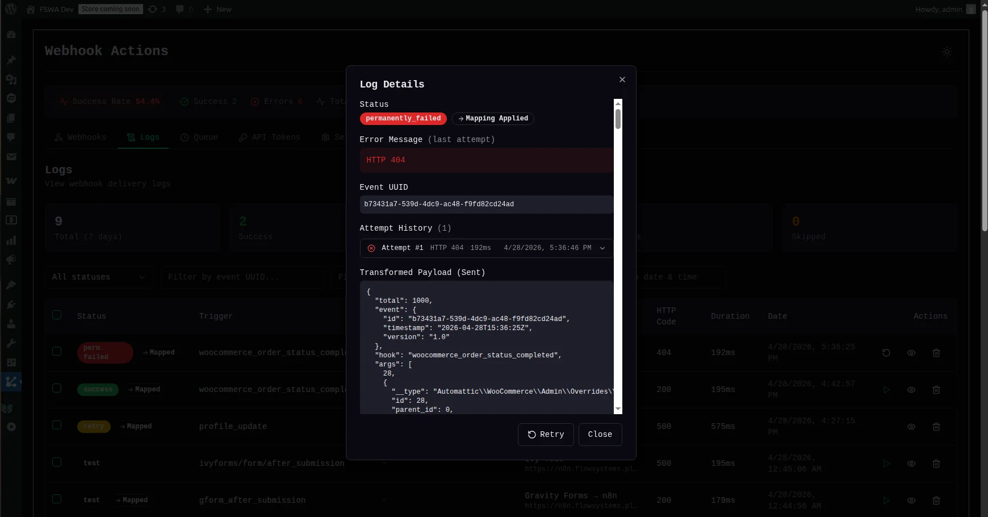Delete the 12:45:06 AM log with the trash icon
This screenshot has height=517, width=988.
point(936,464)
